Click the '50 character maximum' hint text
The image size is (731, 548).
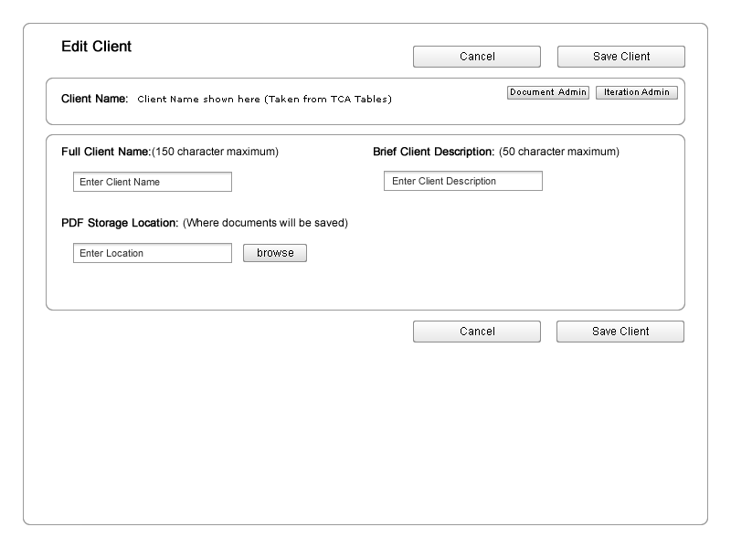[558, 152]
